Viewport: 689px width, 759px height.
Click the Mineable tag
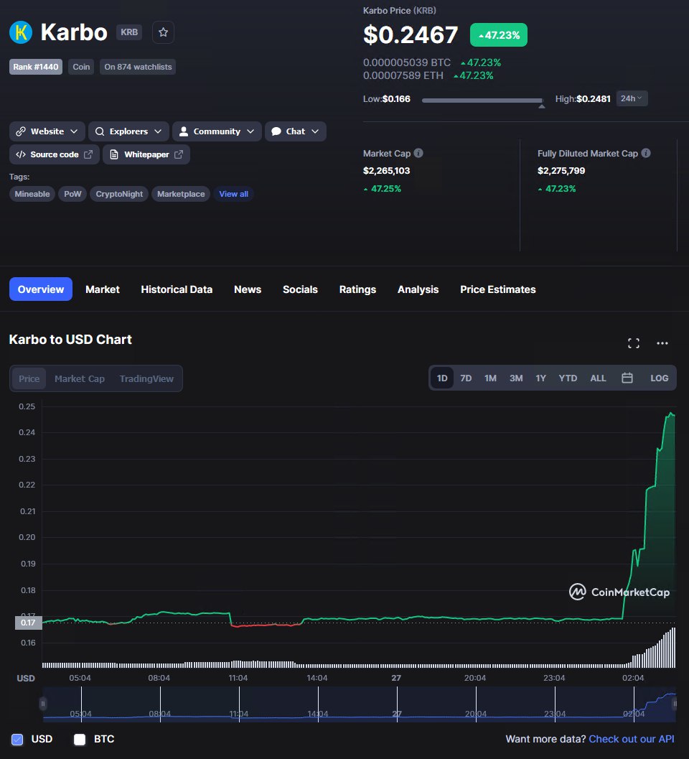(32, 194)
